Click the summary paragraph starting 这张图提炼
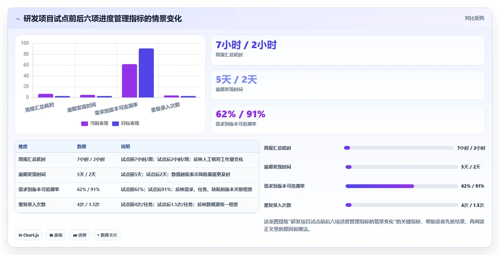Screen dimensions: 500x255 tap(374, 225)
